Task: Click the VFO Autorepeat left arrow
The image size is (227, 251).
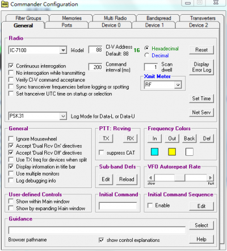Action: click(x=151, y=178)
